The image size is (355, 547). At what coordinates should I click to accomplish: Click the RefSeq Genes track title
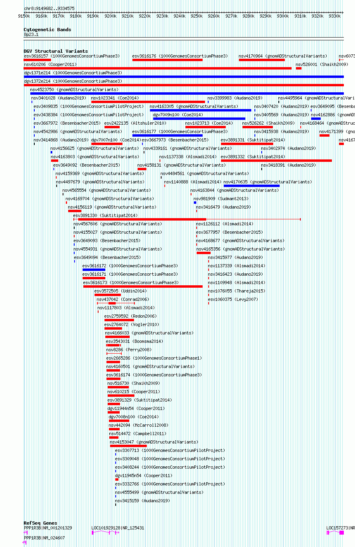40,523
